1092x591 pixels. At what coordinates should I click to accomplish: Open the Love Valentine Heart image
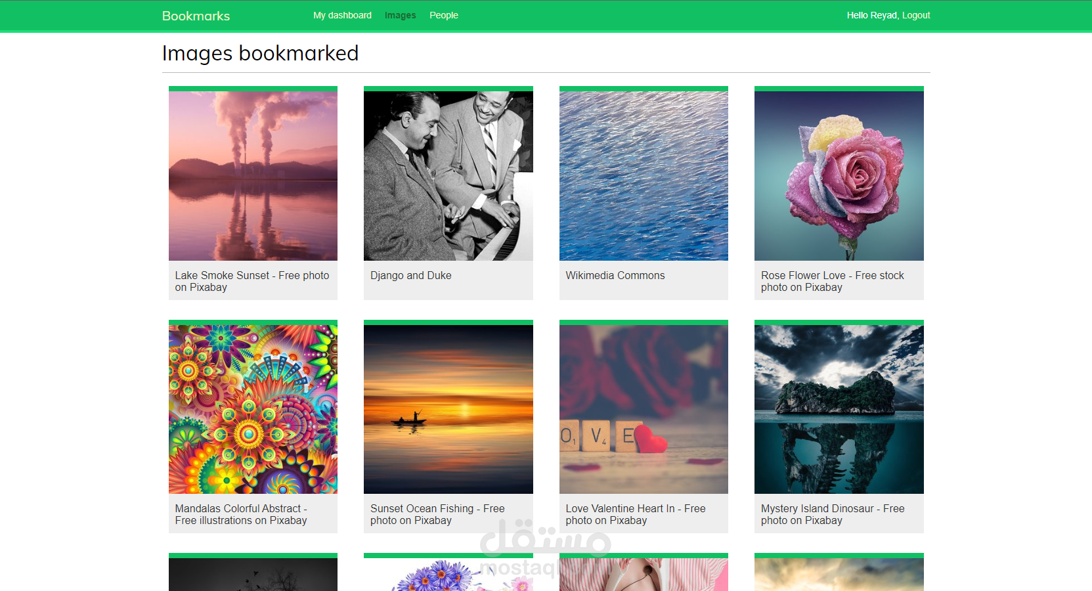(644, 409)
